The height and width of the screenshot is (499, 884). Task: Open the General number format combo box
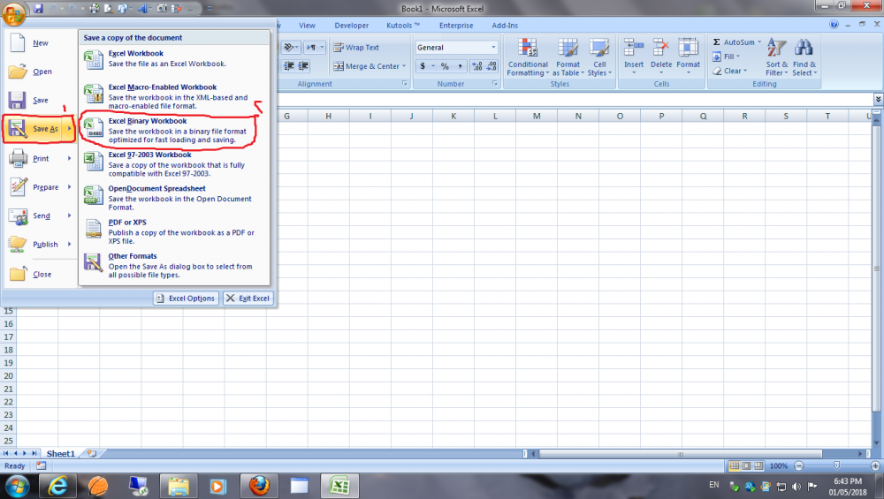[x=457, y=48]
